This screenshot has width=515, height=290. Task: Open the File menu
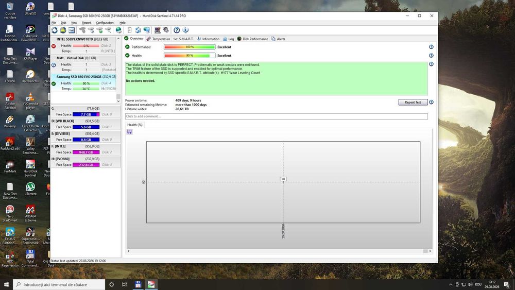pyautogui.click(x=54, y=23)
